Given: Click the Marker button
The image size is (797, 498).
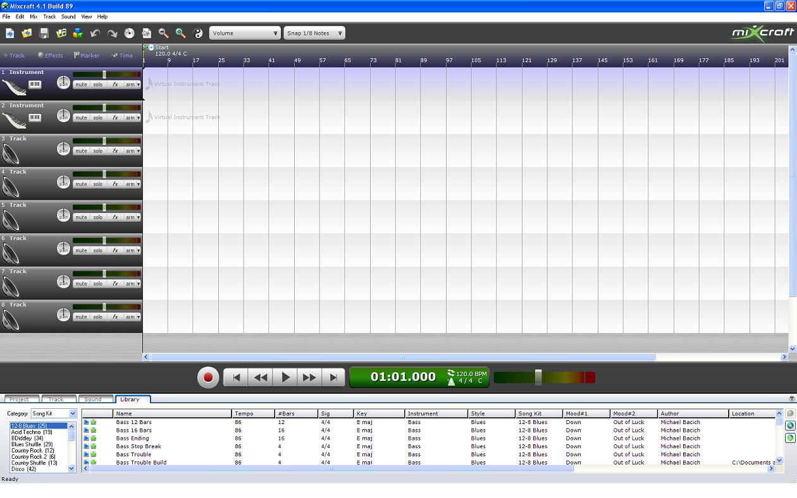Looking at the screenshot, I should (x=87, y=56).
